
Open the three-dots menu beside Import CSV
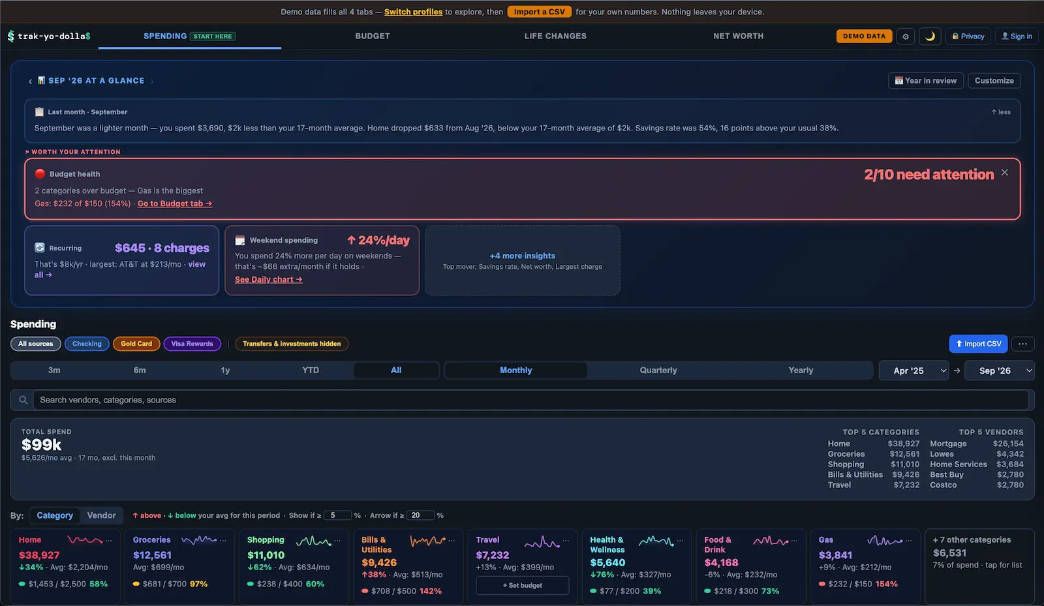coord(1022,344)
